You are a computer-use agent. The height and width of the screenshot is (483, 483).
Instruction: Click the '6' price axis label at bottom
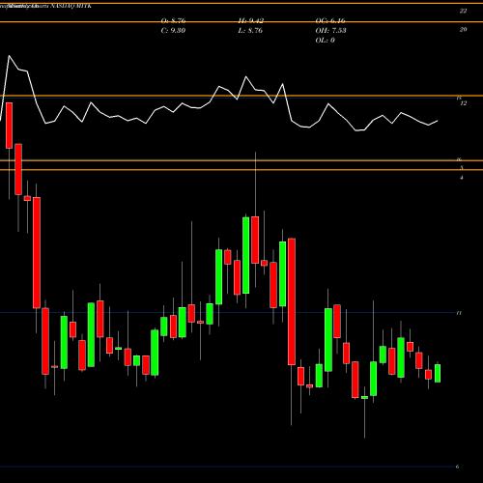point(457,467)
